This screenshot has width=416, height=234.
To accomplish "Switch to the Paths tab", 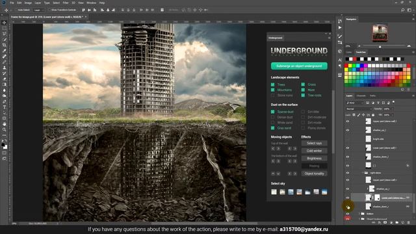I will coord(372,96).
